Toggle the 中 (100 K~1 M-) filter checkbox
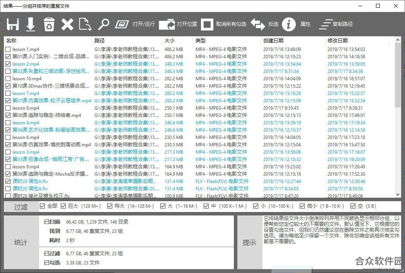 coord(206,206)
